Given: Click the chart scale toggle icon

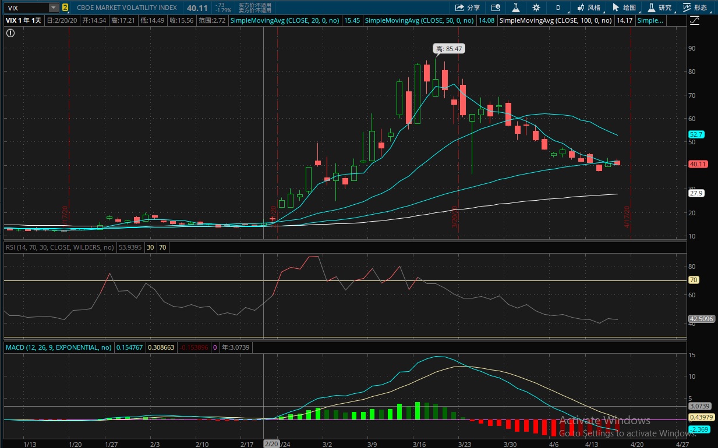Looking at the screenshot, I should point(694,20).
